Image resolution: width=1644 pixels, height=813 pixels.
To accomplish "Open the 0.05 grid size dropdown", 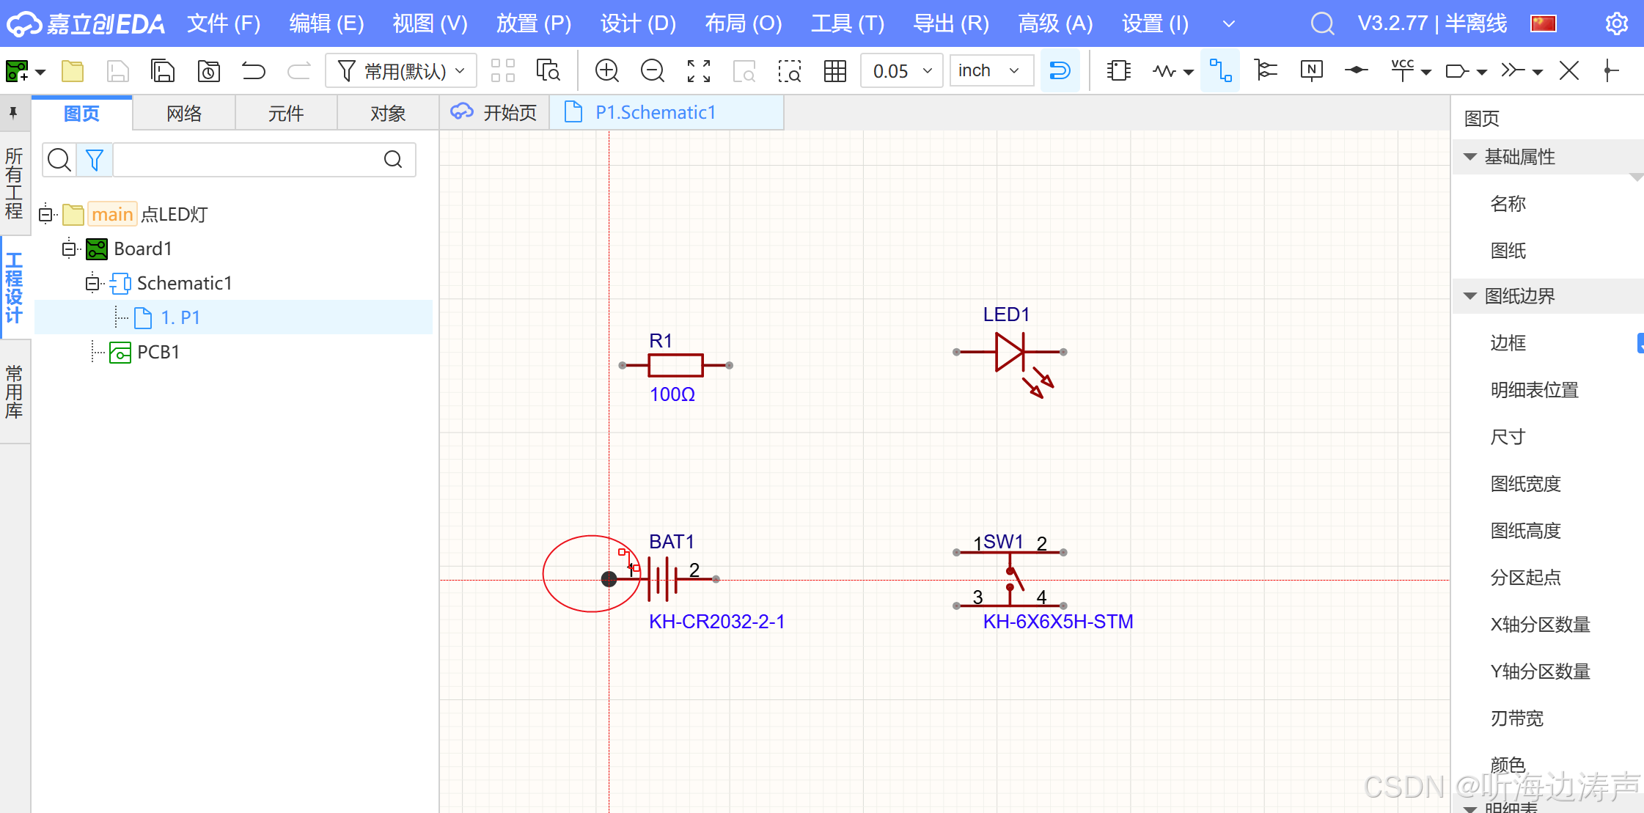I will click(x=901, y=71).
